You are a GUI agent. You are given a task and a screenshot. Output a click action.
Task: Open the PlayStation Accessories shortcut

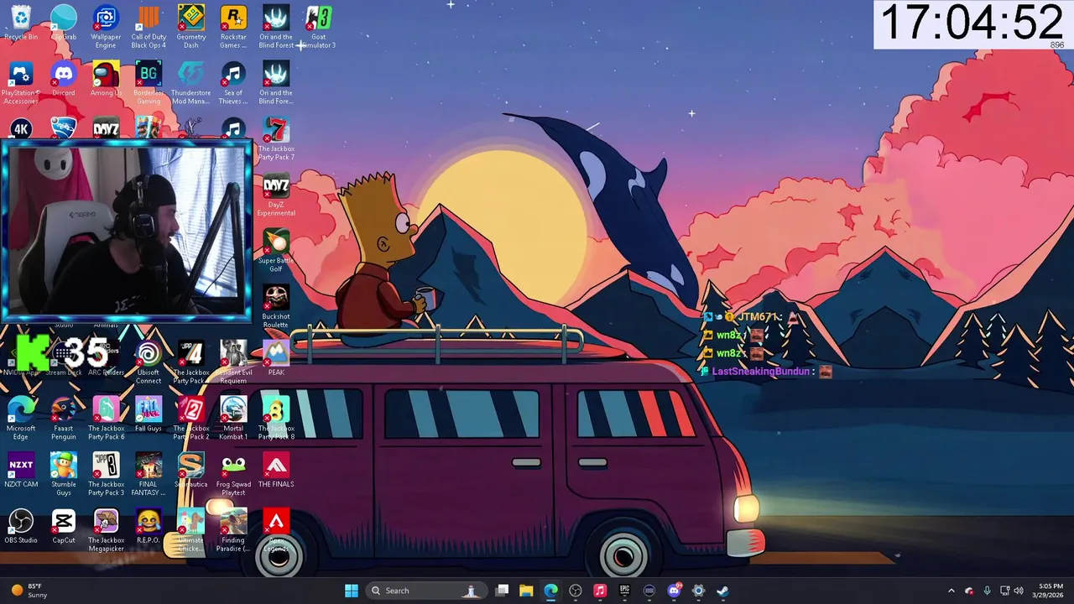coord(21,83)
